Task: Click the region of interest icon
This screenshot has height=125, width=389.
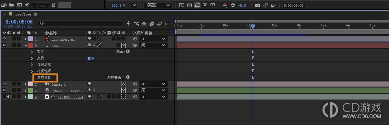Action: (x=205, y=5)
